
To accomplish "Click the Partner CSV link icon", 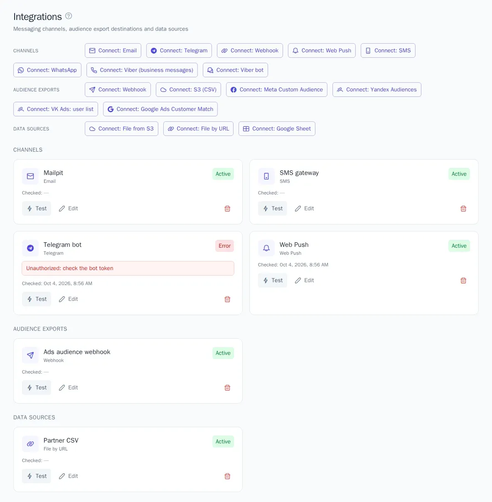I will [30, 444].
